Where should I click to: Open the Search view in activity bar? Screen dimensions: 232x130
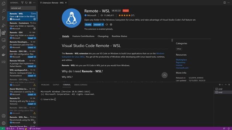[4, 11]
